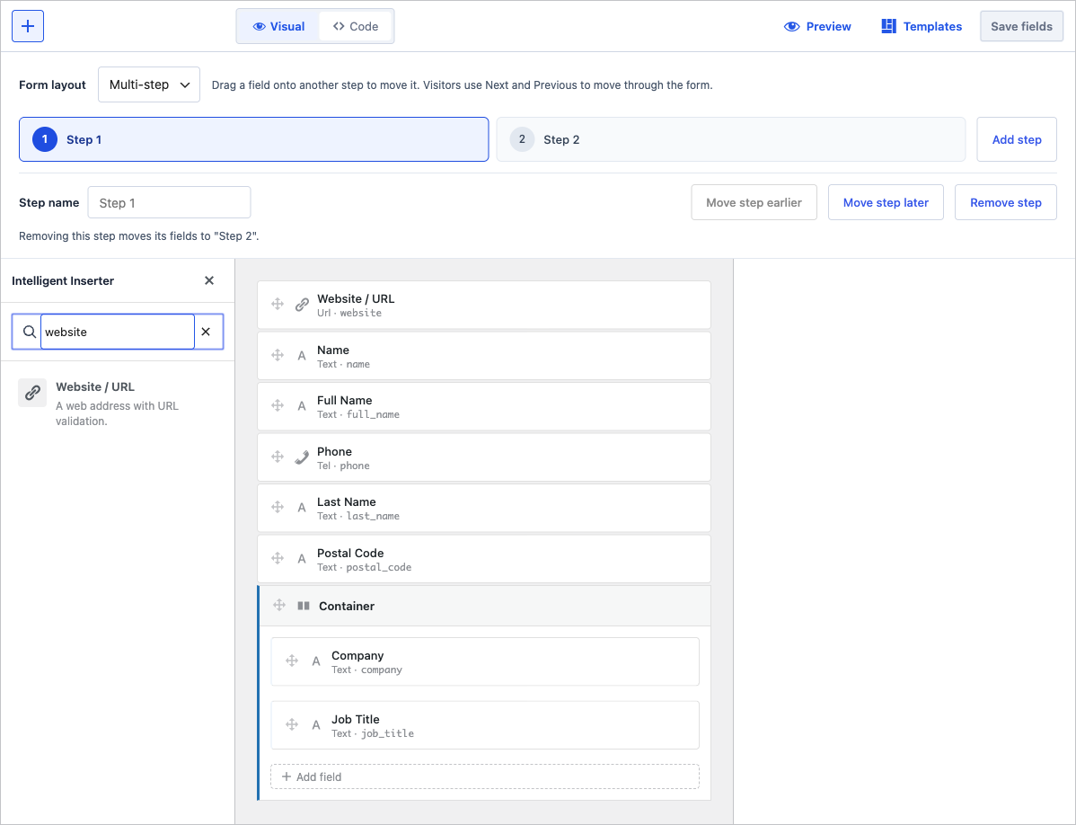Screen dimensions: 1076x825
Task: Select the Website / URL field row label
Action: point(356,298)
